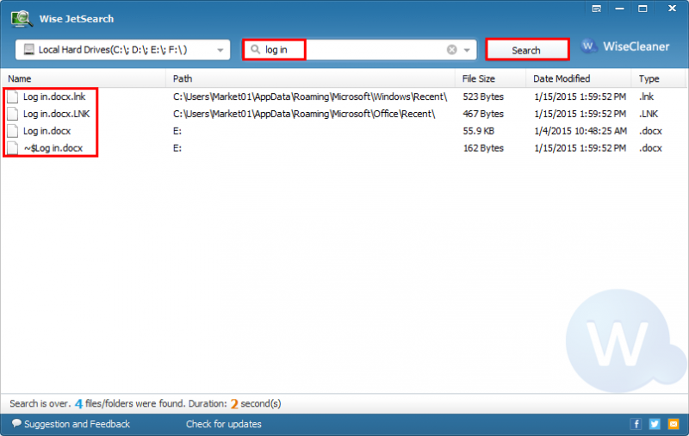This screenshot has width=689, height=436.
Task: Open the title bar menu icon
Action: [596, 9]
